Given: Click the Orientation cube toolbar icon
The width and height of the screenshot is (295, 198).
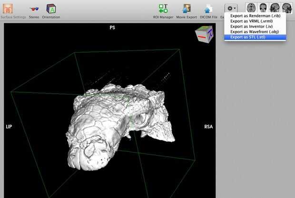Looking at the screenshot, I should 51,9.
